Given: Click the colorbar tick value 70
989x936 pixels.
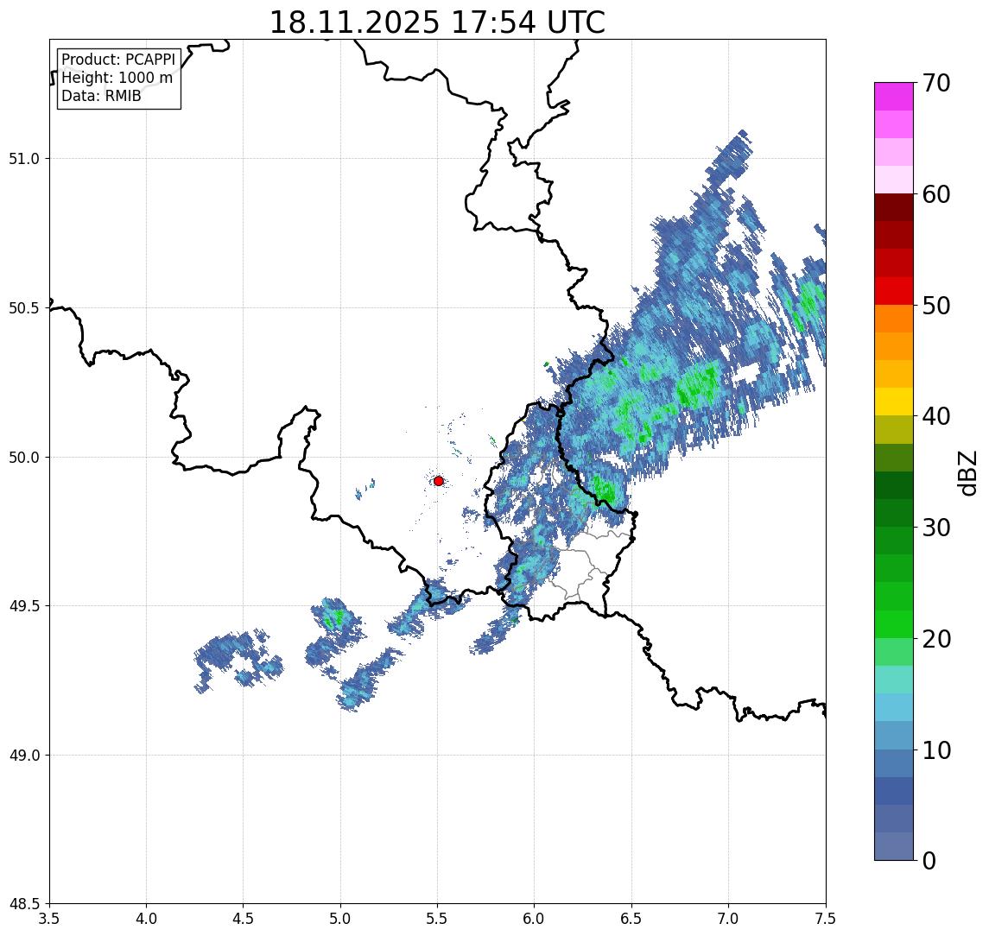Looking at the screenshot, I should tap(935, 83).
